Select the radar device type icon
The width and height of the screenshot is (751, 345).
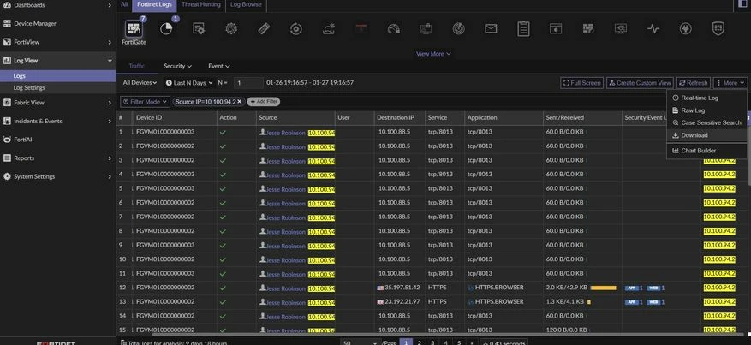458,29
